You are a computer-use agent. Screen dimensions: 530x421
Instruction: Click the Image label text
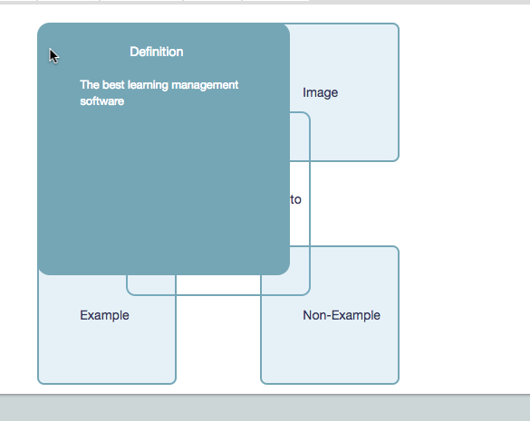pyautogui.click(x=320, y=92)
